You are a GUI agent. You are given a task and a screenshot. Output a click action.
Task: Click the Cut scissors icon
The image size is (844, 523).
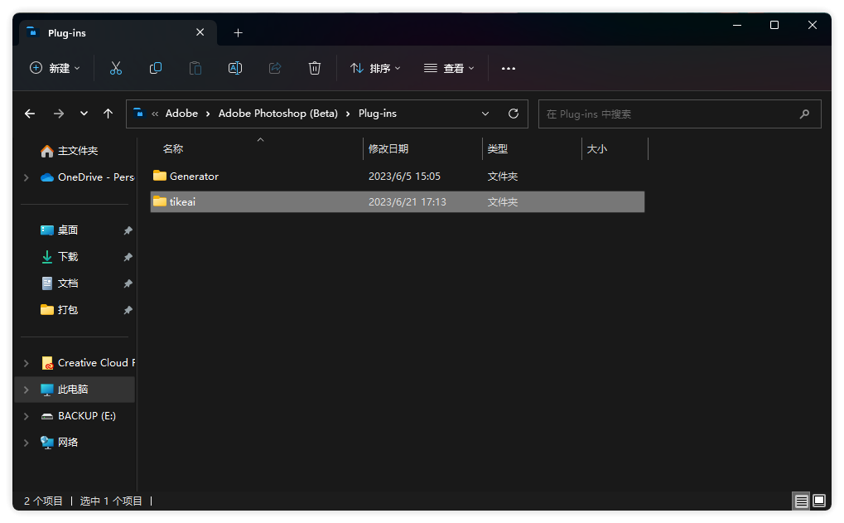[x=116, y=69]
